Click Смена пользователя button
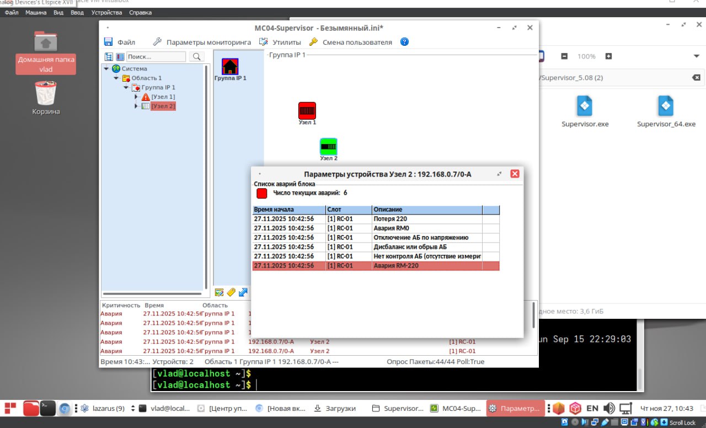This screenshot has height=428, width=706. point(351,42)
